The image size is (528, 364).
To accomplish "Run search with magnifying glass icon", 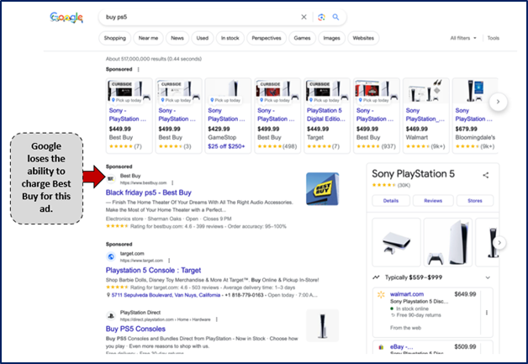I will click(x=335, y=17).
